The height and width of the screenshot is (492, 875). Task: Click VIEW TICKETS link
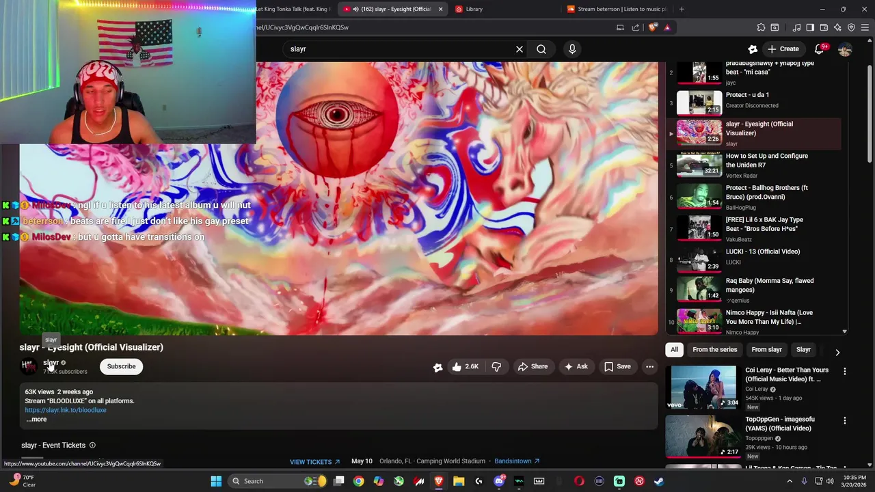(x=315, y=462)
